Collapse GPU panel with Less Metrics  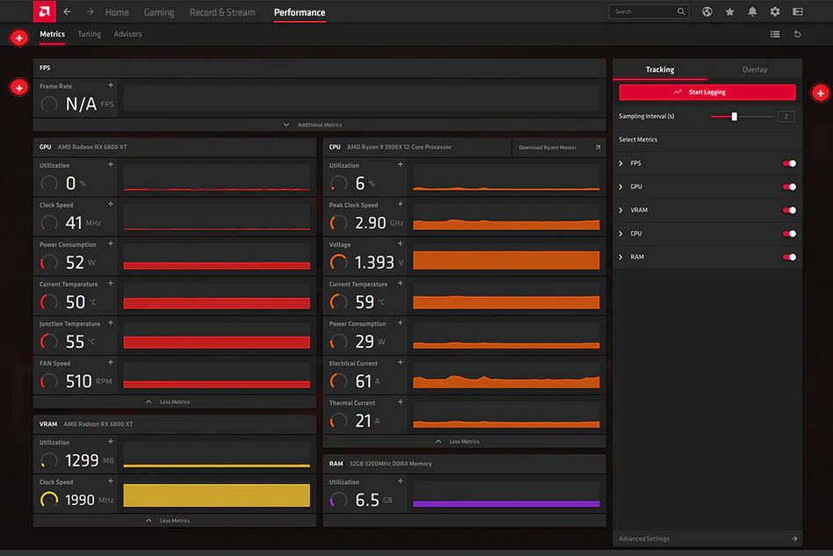pyautogui.click(x=174, y=402)
